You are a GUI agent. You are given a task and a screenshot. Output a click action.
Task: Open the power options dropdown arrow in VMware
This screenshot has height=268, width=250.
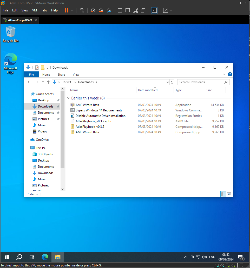coord(72,10)
